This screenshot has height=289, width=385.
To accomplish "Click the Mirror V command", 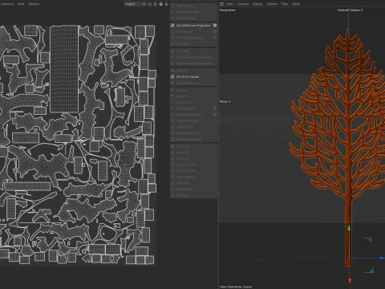I will tap(182, 96).
